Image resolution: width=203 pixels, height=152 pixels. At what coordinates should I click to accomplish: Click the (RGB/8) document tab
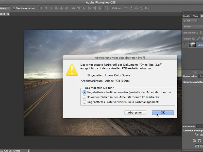point(5,14)
